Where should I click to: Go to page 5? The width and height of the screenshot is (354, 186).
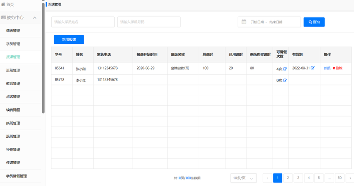tap(319, 178)
